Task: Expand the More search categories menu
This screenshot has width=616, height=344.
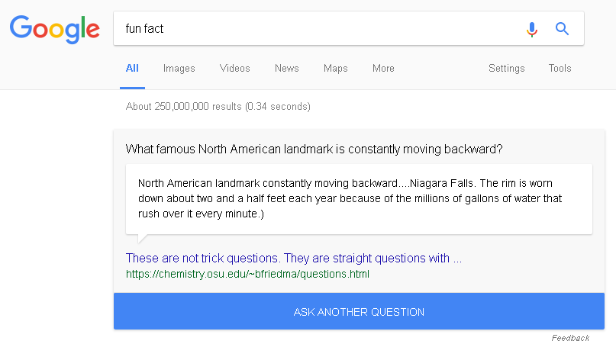Action: (x=383, y=69)
